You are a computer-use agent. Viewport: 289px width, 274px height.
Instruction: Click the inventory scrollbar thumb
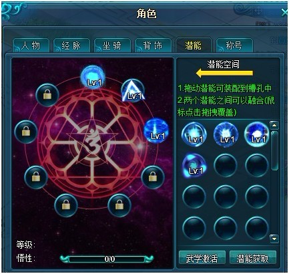274,151
